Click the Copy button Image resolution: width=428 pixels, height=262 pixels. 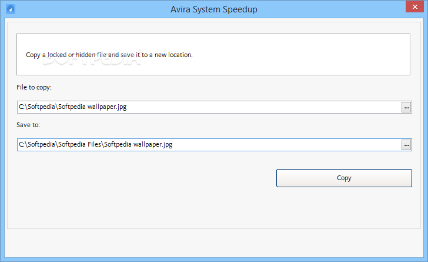(x=344, y=178)
